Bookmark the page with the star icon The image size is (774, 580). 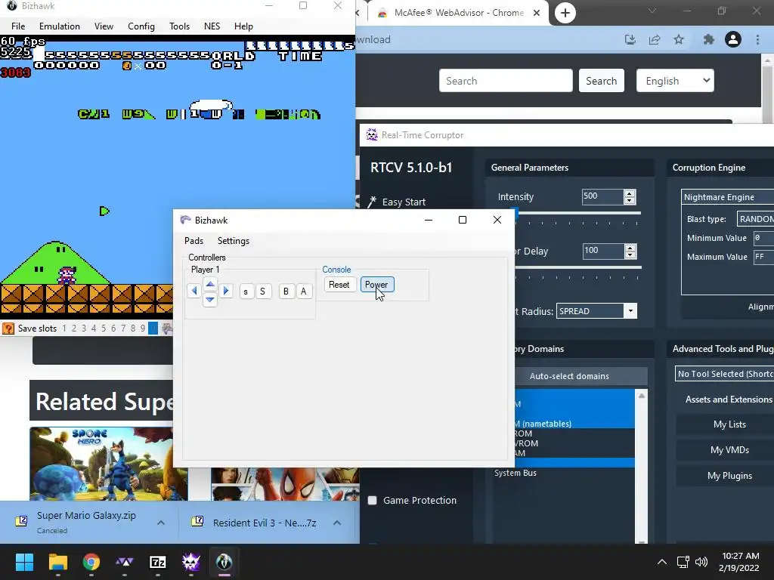point(679,39)
